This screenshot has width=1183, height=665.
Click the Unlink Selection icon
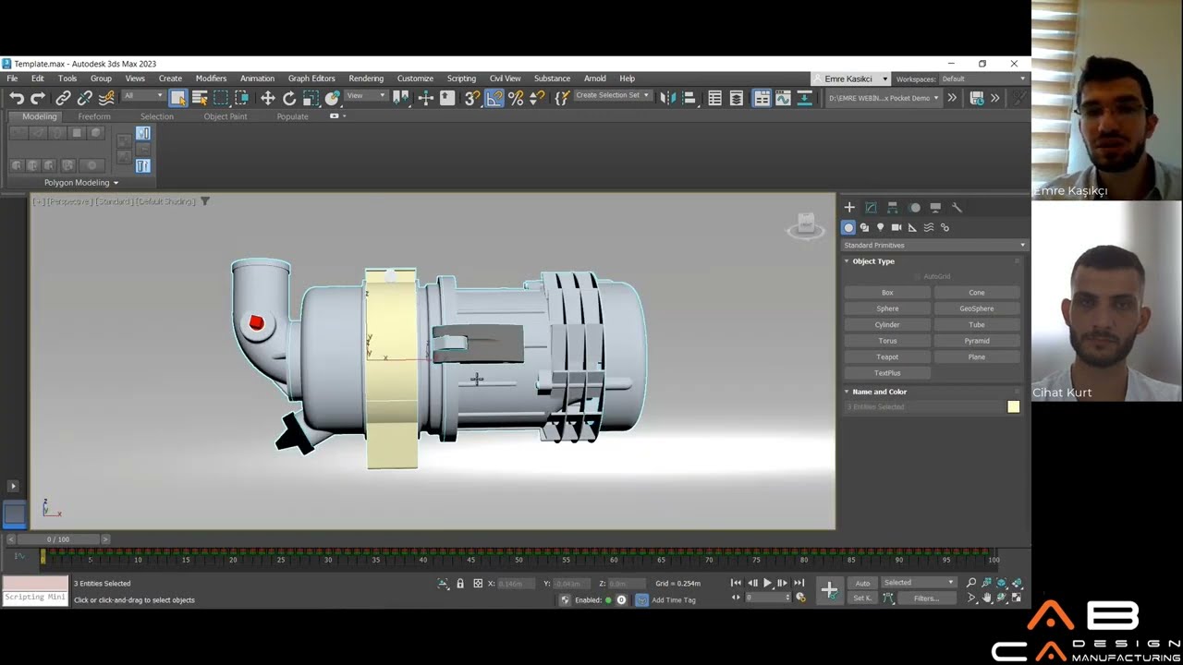[84, 98]
